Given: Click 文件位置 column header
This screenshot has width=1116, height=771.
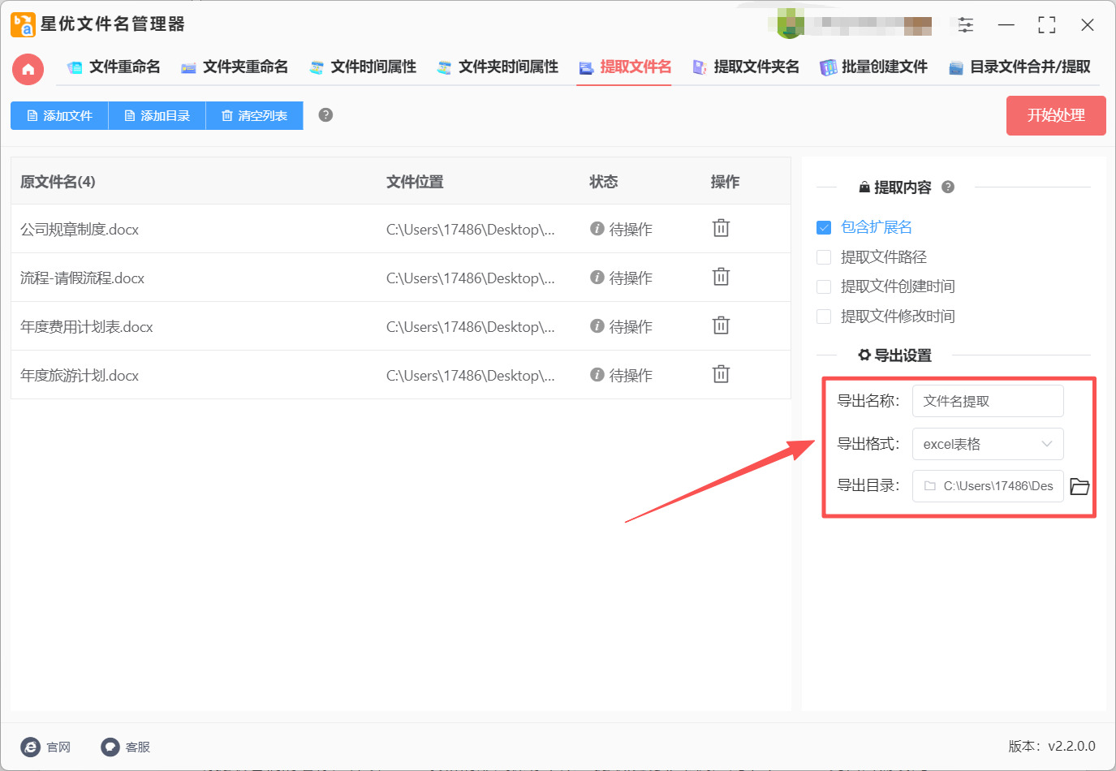Looking at the screenshot, I should tap(415, 182).
